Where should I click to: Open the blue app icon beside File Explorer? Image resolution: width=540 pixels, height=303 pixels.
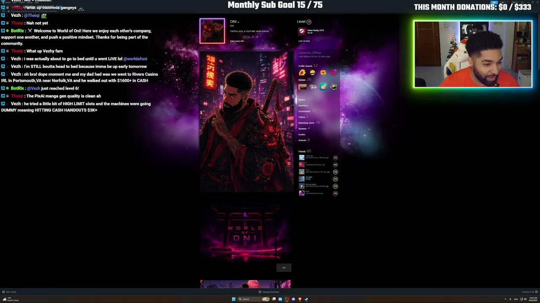click(280, 299)
